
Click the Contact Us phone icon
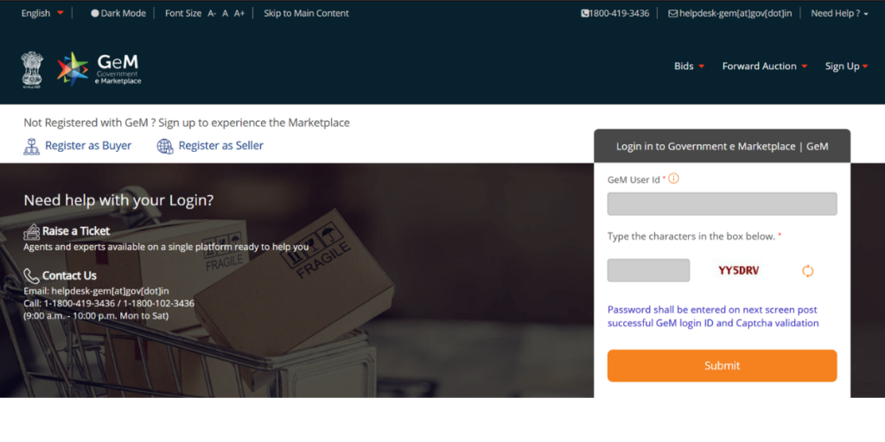coord(32,275)
